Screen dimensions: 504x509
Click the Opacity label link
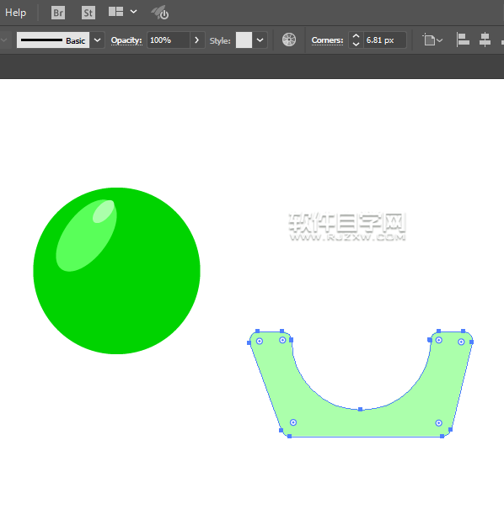[126, 40]
